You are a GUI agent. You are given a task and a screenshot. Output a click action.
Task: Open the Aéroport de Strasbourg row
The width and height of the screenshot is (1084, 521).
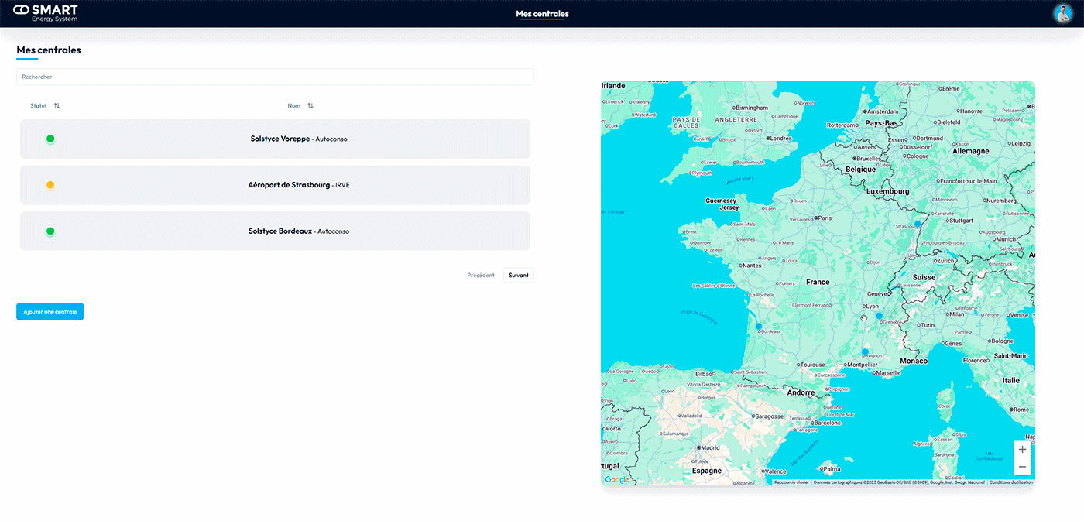[275, 185]
